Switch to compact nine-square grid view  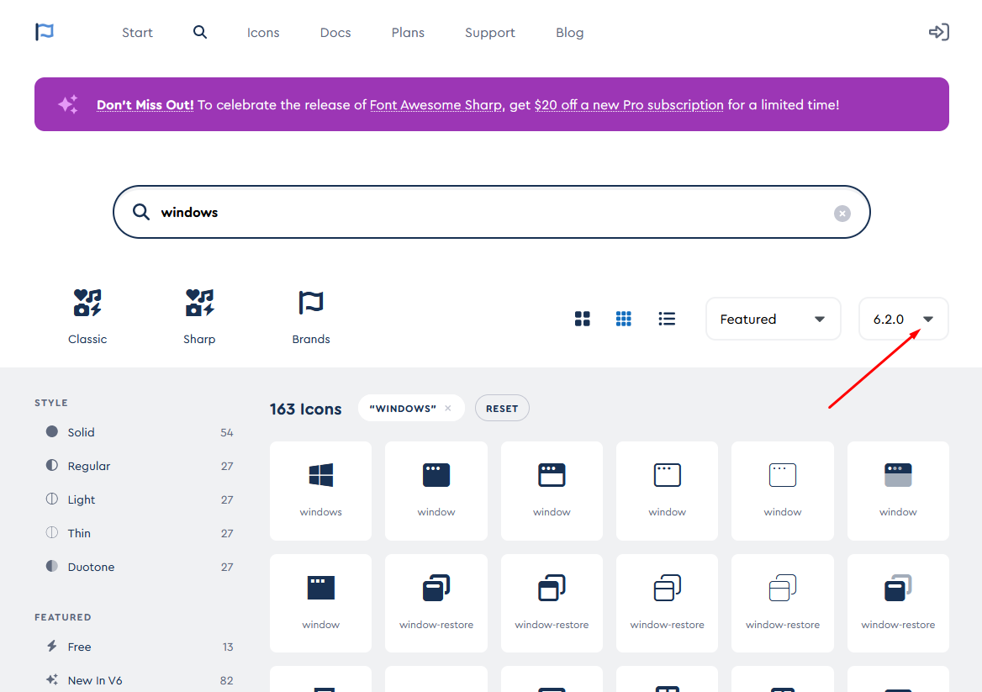624,319
